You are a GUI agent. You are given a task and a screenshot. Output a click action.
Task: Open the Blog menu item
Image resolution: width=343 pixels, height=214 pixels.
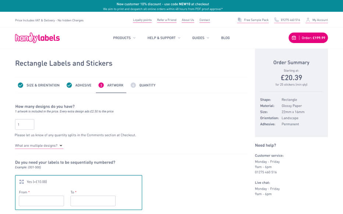point(225,38)
